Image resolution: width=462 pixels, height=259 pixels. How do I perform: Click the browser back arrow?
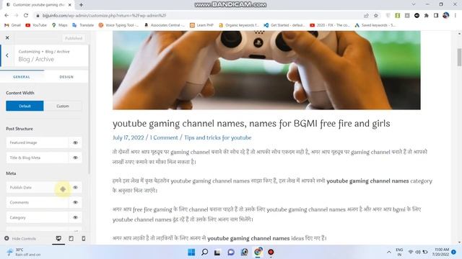point(6,16)
